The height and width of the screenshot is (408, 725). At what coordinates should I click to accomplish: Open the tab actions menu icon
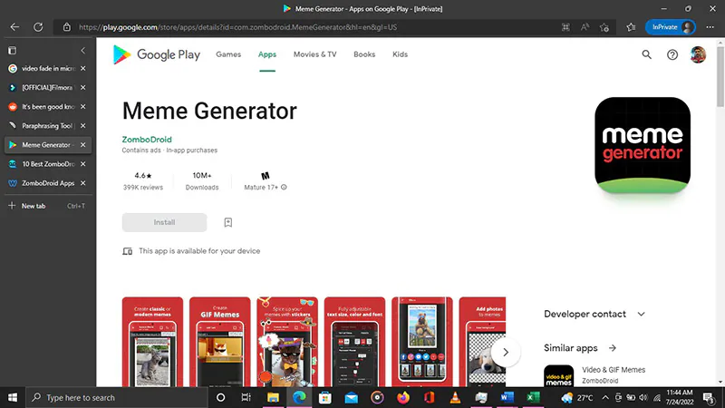(x=13, y=50)
